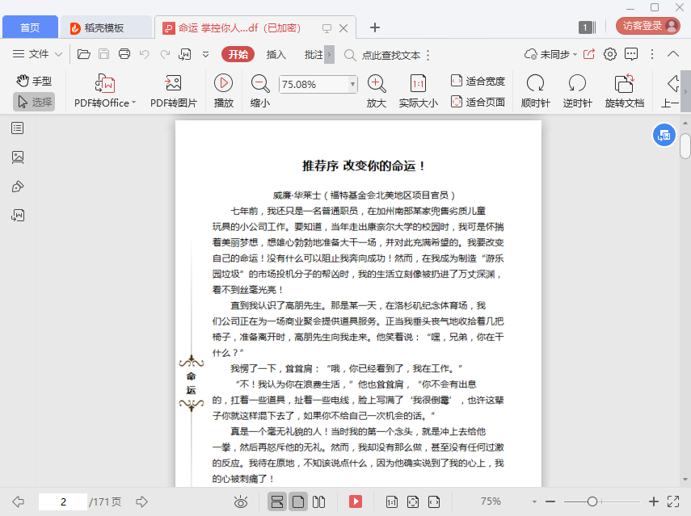
Task: Open the thumbnails sidebar panel
Action: 18,157
